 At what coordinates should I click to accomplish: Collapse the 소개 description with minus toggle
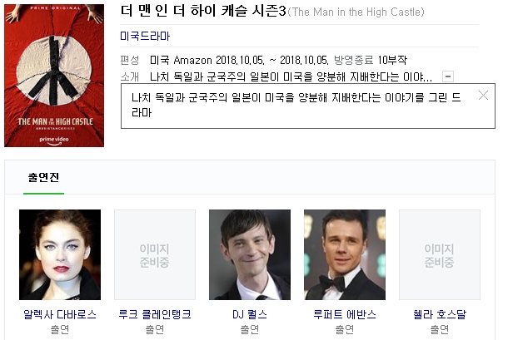pyautogui.click(x=448, y=76)
